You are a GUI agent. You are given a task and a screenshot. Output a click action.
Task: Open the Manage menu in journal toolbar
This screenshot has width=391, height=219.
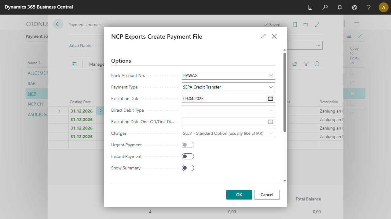[97, 64]
